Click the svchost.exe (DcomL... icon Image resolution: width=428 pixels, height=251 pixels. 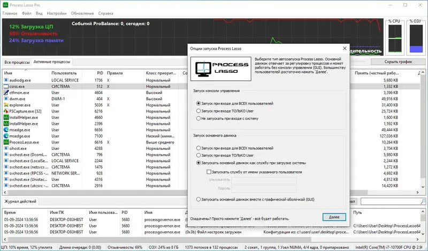[x=6, y=155]
